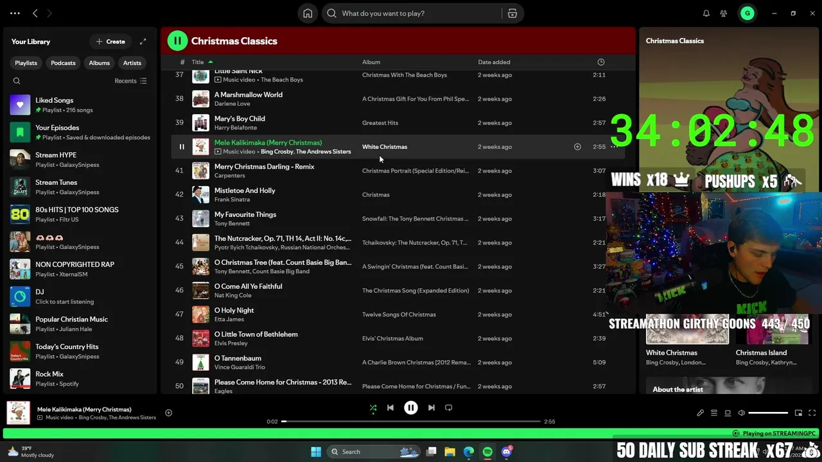Screen dimensions: 822x462
Task: Filter library by Playlists
Action: 26,63
